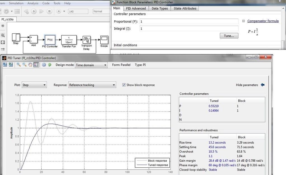
Task: Click the green update block parameters icon
Action: pyautogui.click(x=49, y=65)
